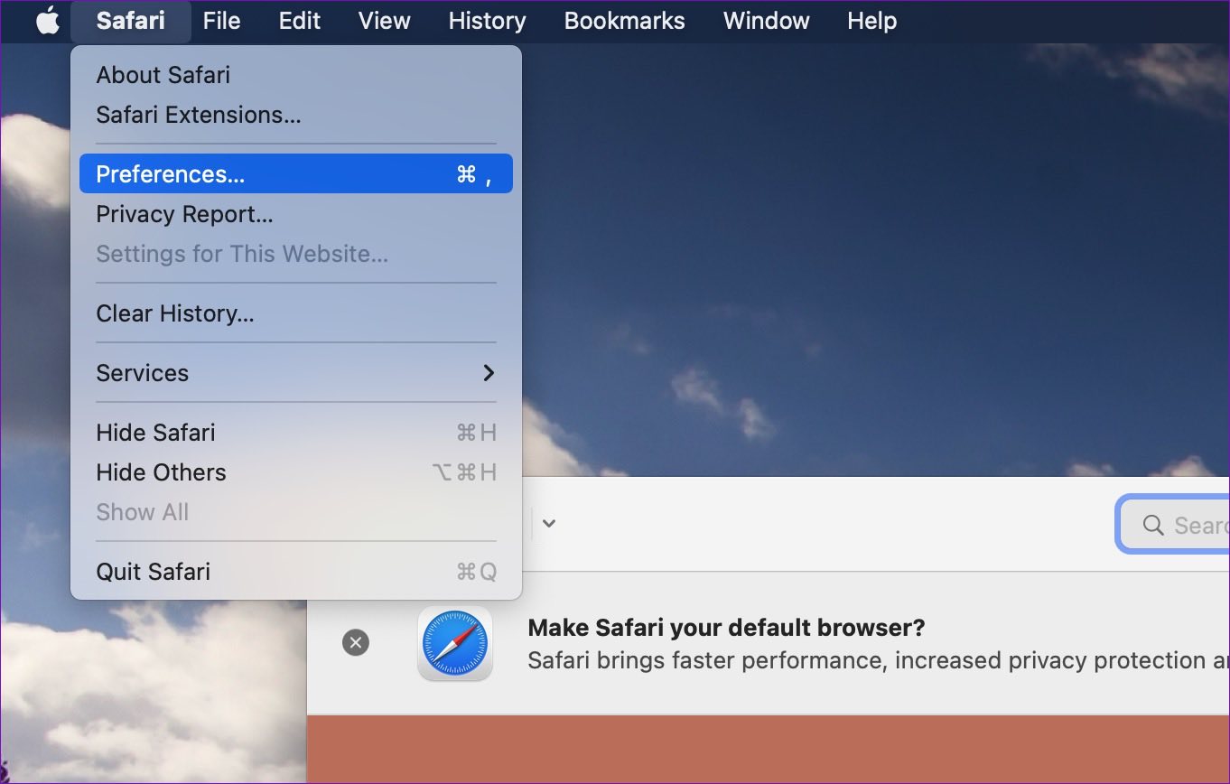Open the Edit menu
The height and width of the screenshot is (784, 1230).
click(300, 21)
